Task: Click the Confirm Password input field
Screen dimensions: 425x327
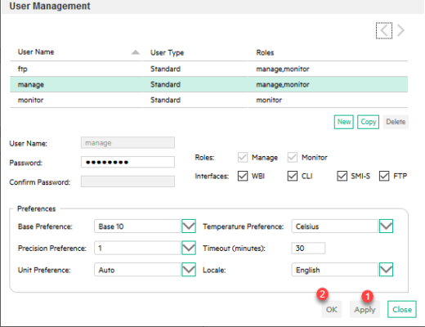Action: click(127, 181)
